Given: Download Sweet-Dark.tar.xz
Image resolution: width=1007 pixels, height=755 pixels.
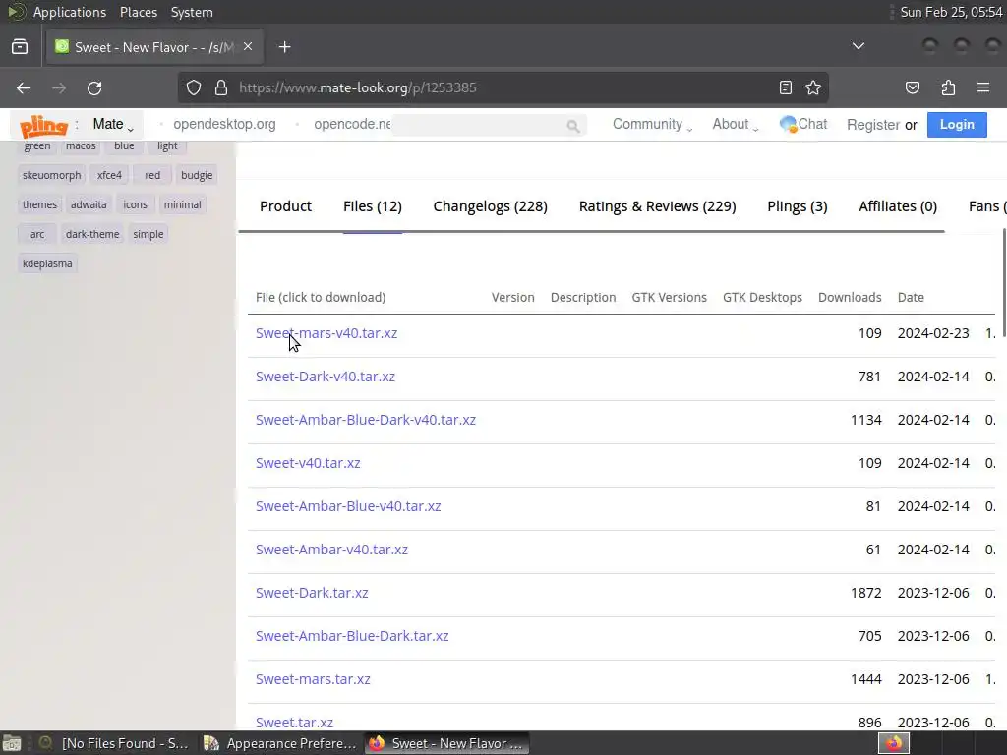Looking at the screenshot, I should coord(312,593).
